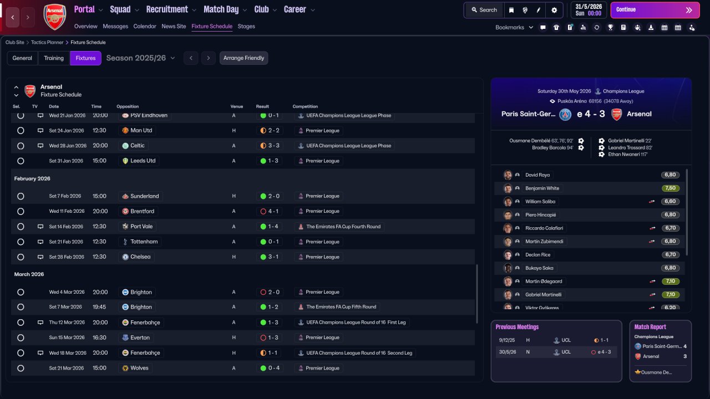Go to the next season arrow
The image size is (710, 399).
[x=209, y=58]
